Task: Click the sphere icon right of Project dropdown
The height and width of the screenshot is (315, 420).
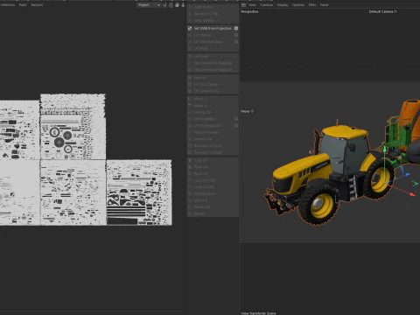Action: 177,5
